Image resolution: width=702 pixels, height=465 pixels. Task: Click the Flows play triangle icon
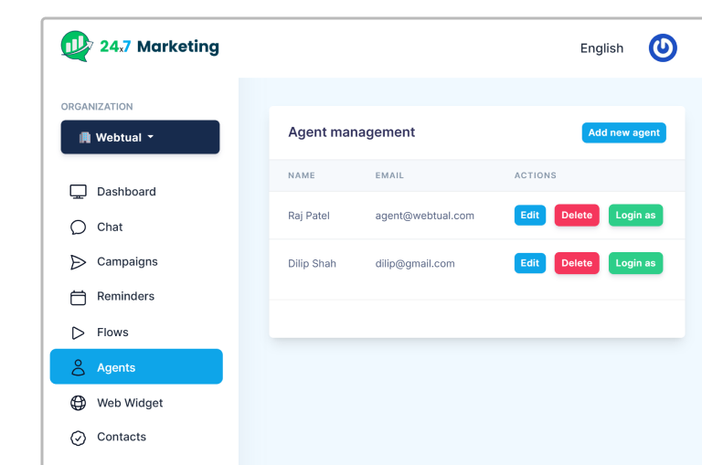tap(79, 333)
